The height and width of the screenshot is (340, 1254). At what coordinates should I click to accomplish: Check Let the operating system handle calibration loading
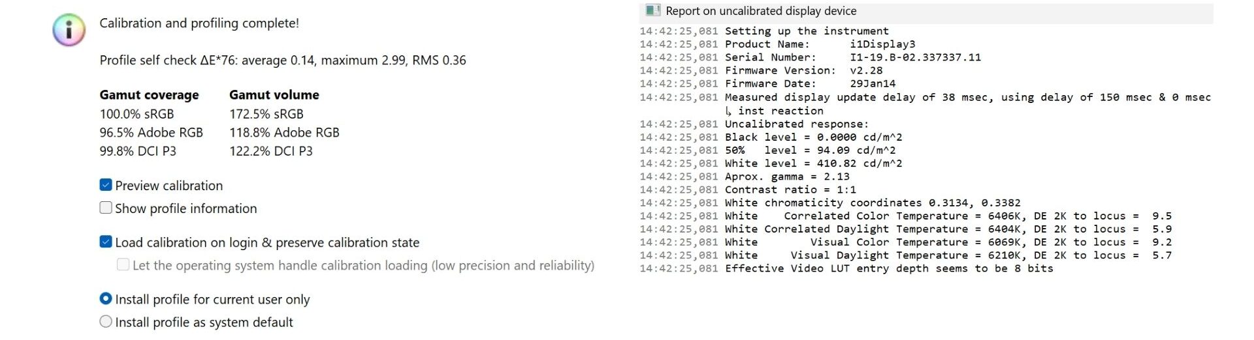coord(123,264)
